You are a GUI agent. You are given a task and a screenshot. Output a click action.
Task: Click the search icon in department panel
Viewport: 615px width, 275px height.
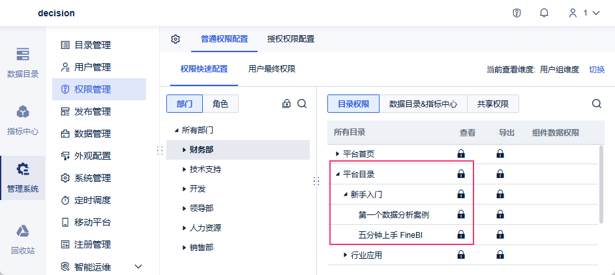[302, 104]
